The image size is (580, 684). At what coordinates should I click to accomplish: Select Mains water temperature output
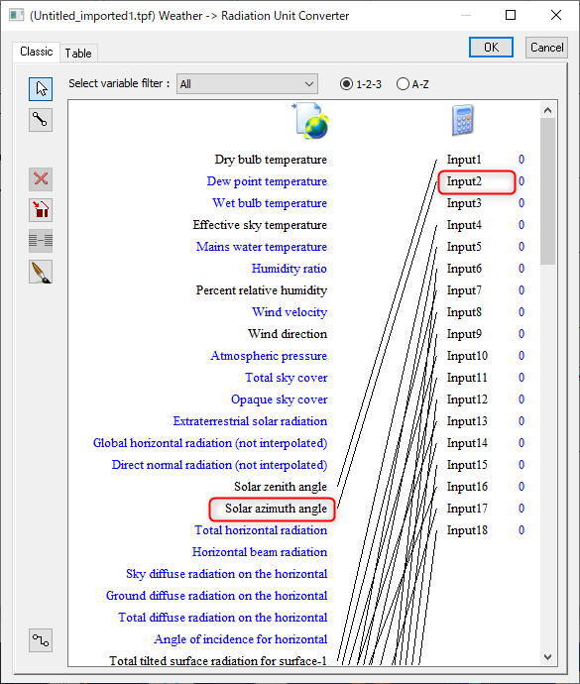tap(262, 247)
